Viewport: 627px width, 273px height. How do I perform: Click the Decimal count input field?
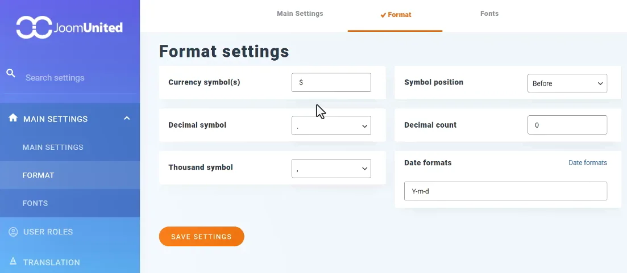[x=567, y=125]
